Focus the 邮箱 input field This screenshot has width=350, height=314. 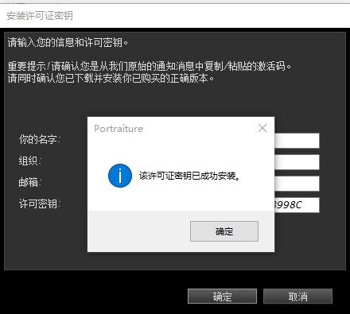(x=297, y=184)
